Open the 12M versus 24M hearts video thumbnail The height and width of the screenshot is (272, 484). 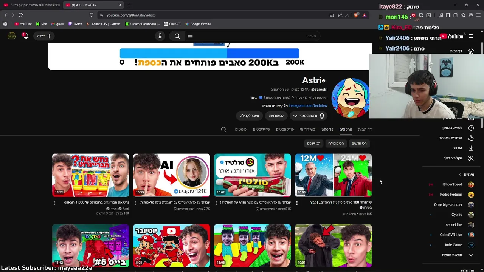coord(333,175)
